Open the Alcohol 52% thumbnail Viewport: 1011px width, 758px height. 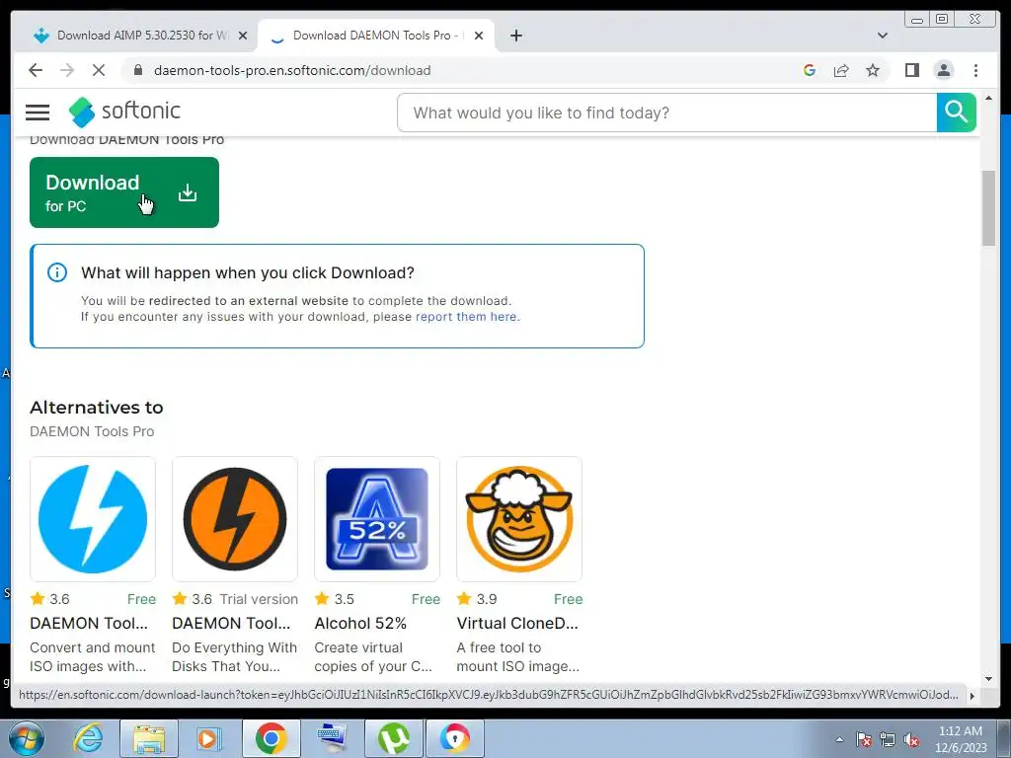(x=377, y=519)
